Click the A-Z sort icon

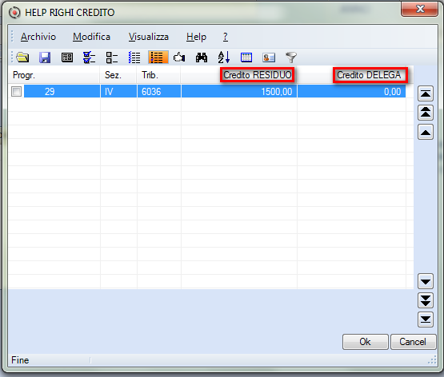click(224, 58)
